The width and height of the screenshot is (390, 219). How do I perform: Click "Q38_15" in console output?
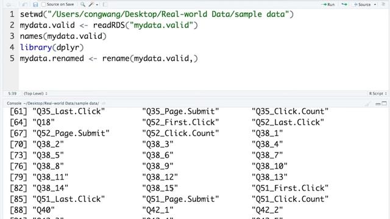160,188
